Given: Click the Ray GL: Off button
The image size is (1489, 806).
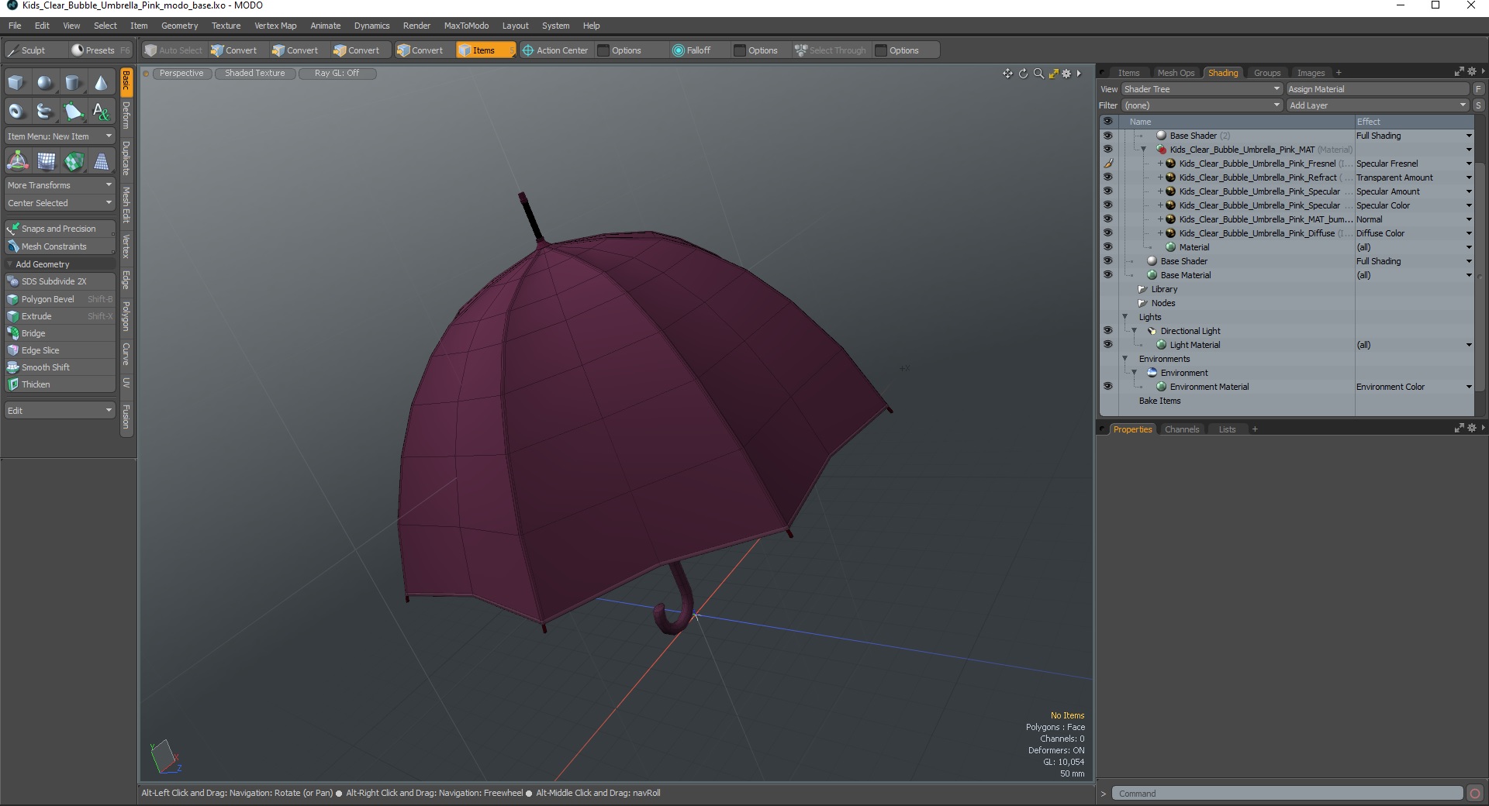Looking at the screenshot, I should point(337,74).
